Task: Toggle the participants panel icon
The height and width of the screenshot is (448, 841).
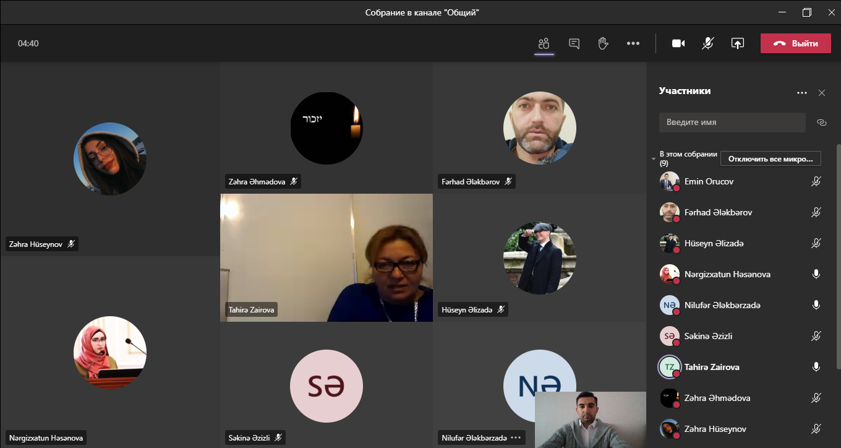Action: point(544,43)
